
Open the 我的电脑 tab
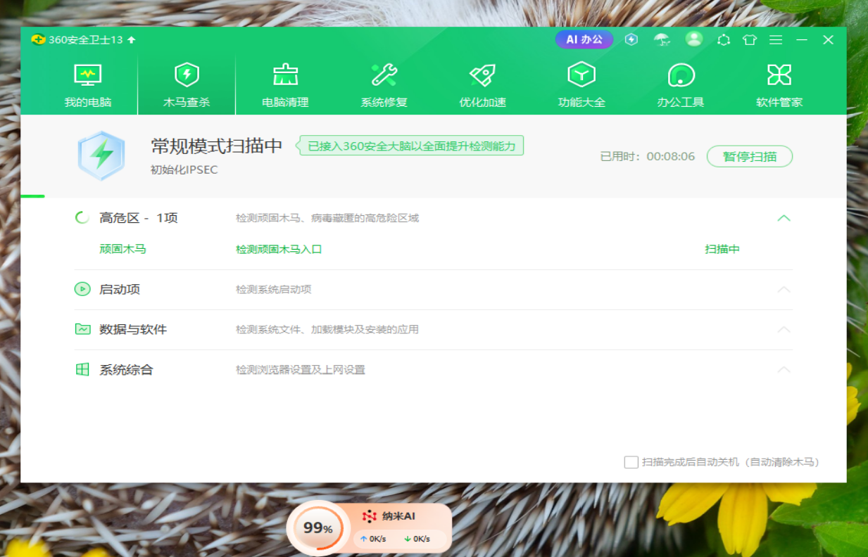88,86
